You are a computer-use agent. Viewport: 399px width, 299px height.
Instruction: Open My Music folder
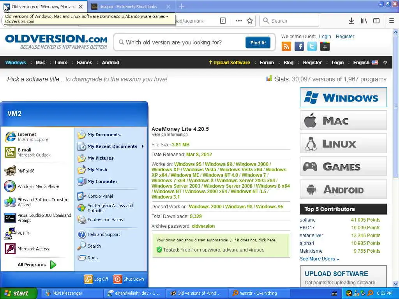tap(93, 170)
